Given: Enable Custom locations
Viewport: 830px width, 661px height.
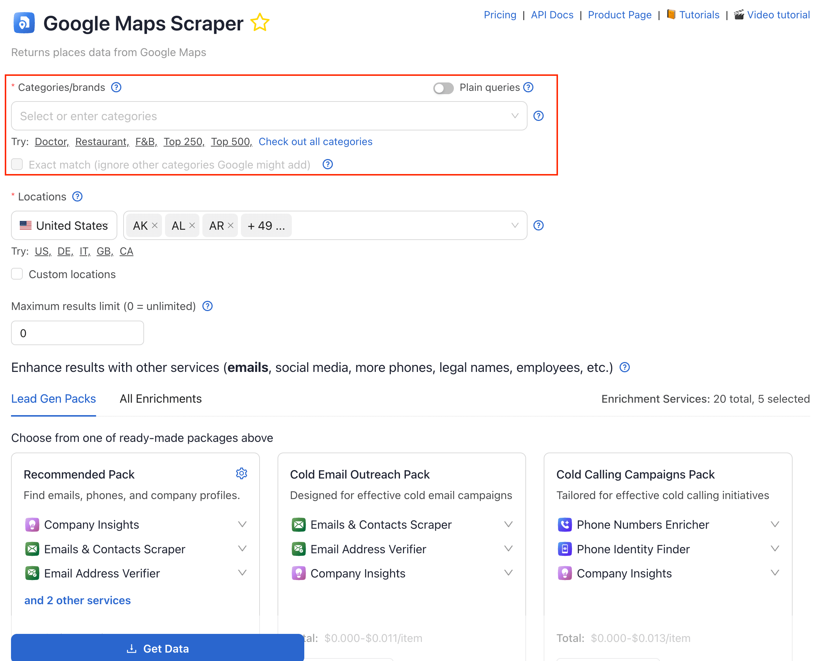Looking at the screenshot, I should click(17, 274).
